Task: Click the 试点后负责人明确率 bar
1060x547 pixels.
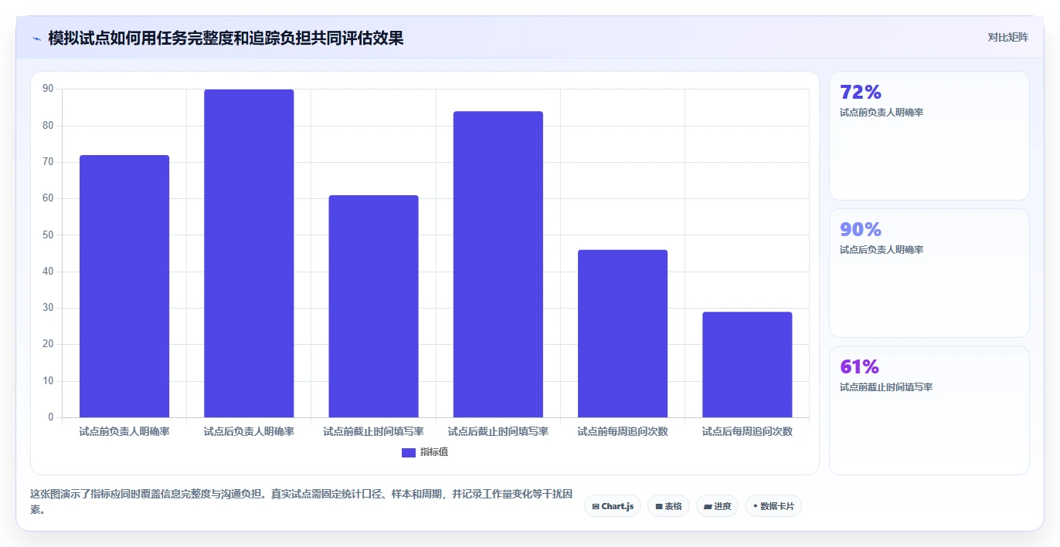Action: (249, 254)
